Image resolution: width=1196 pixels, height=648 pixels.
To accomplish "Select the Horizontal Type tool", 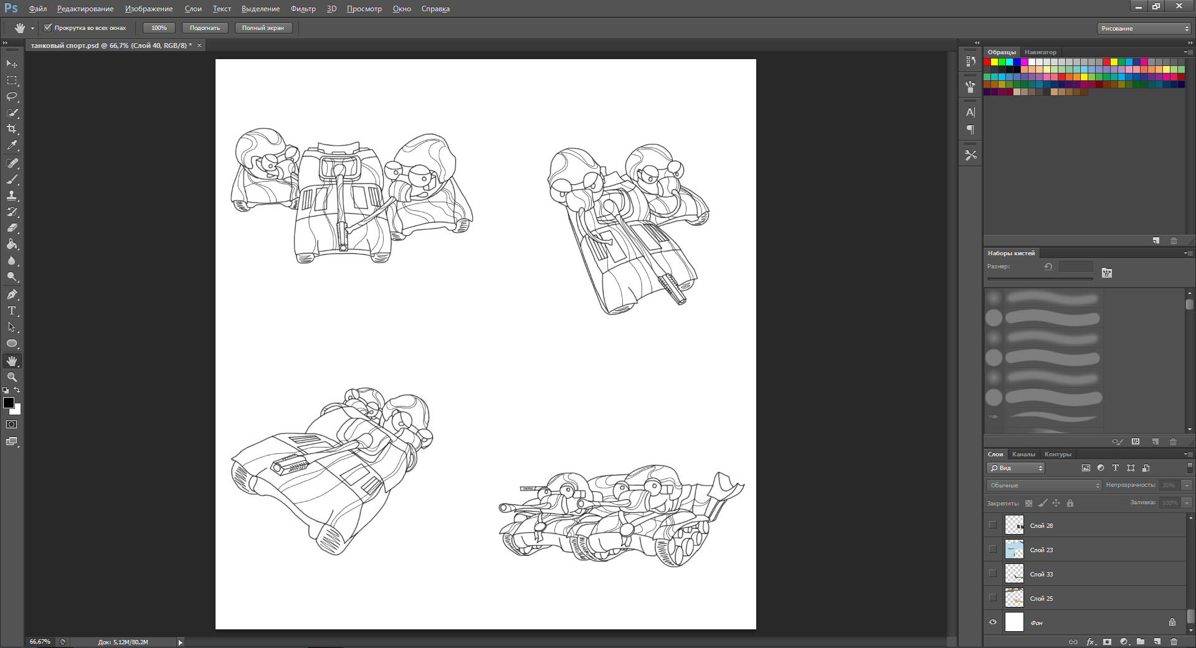I will tap(12, 311).
